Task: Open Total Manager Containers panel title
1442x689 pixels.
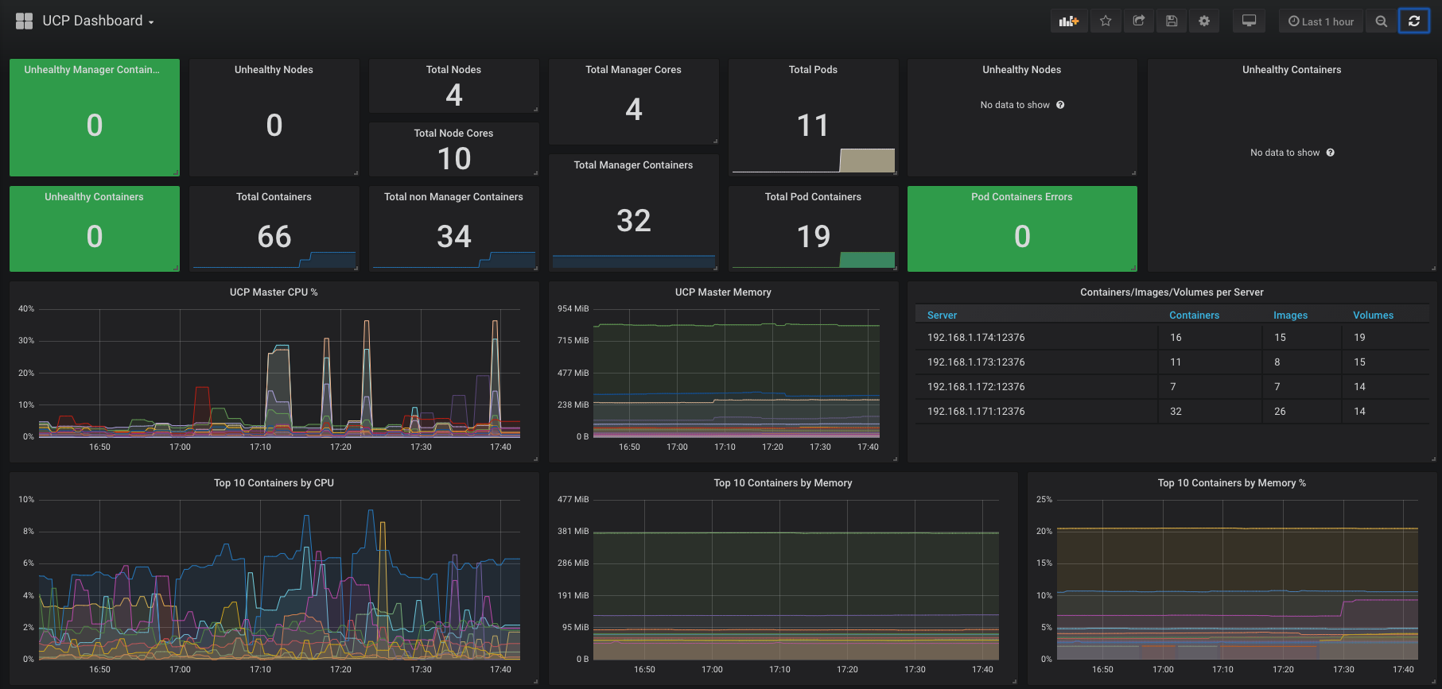Action: point(633,165)
